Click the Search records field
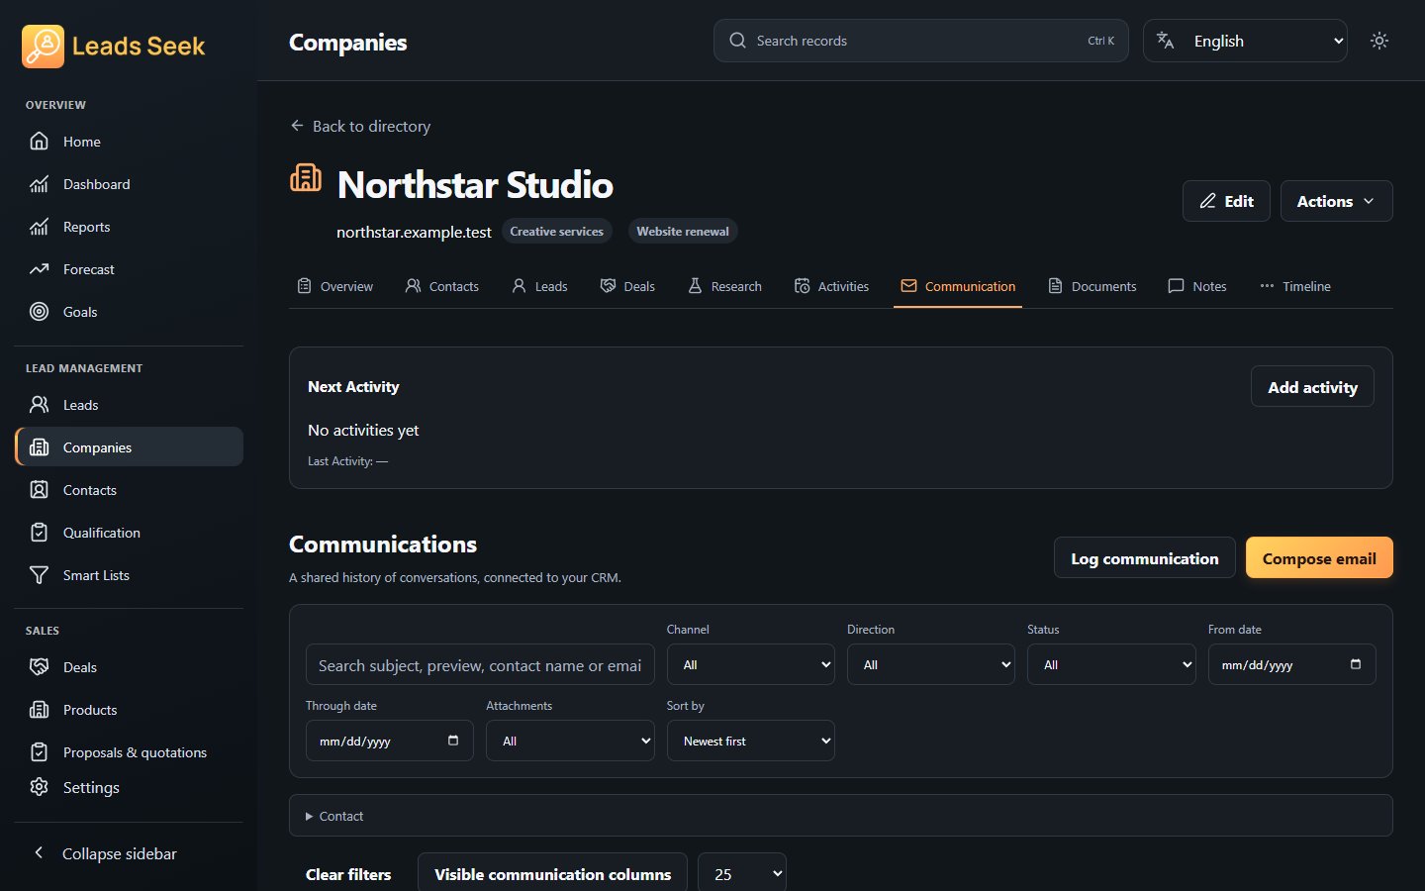This screenshot has height=891, width=1425. tap(920, 41)
